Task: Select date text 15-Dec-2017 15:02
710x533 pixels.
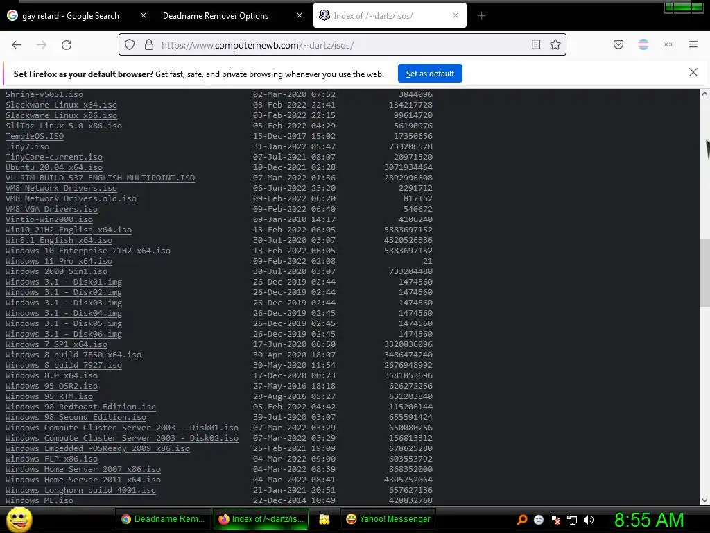Action: tap(294, 136)
